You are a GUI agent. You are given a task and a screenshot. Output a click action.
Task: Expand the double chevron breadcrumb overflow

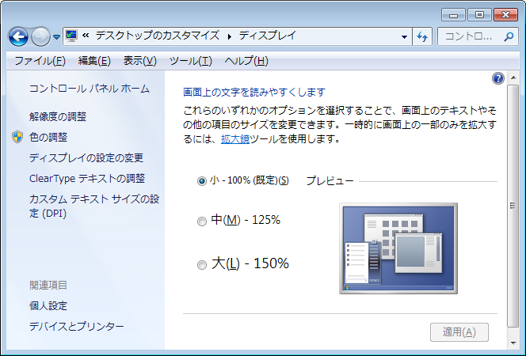point(86,36)
